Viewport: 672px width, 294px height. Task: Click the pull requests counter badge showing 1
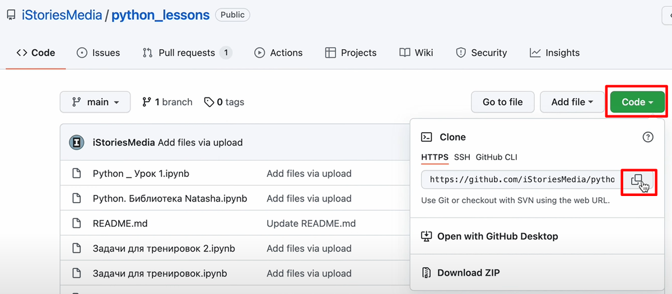pos(226,53)
